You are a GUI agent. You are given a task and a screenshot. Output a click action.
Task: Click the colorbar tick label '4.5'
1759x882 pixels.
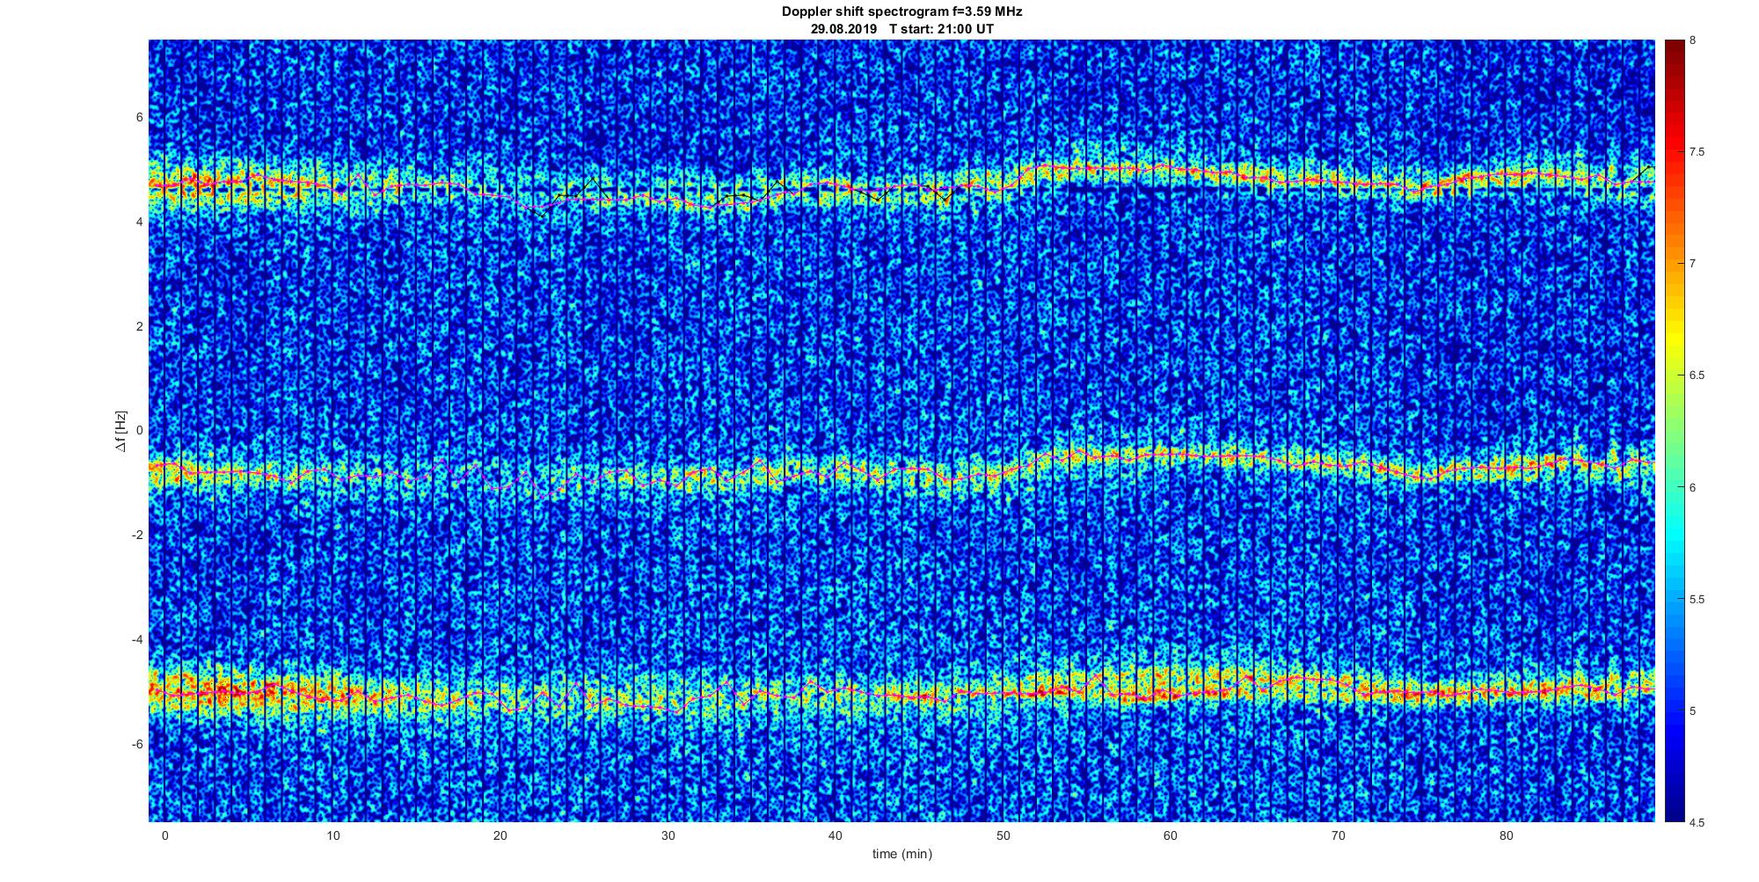[1697, 823]
